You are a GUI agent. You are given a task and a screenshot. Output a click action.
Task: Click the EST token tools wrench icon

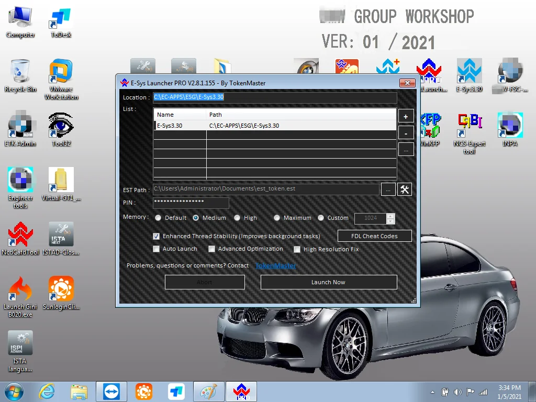pyautogui.click(x=404, y=189)
